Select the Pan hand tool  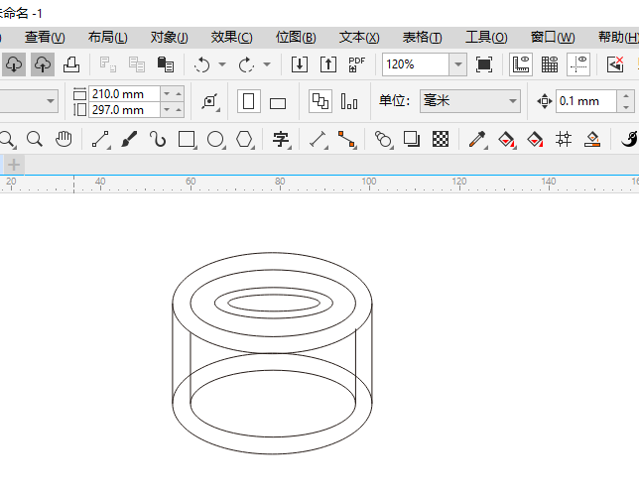point(64,139)
